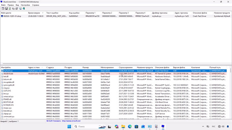Open the network globe tray icon
Image resolution: width=232 pixels, height=130 pixels.
pyautogui.click(x=219, y=126)
